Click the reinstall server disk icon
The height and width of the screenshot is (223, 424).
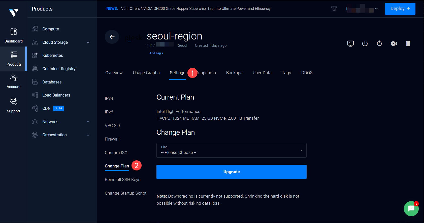pyautogui.click(x=394, y=44)
